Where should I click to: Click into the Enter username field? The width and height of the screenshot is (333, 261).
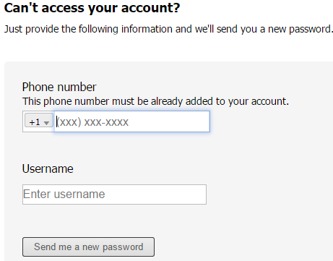(114, 194)
